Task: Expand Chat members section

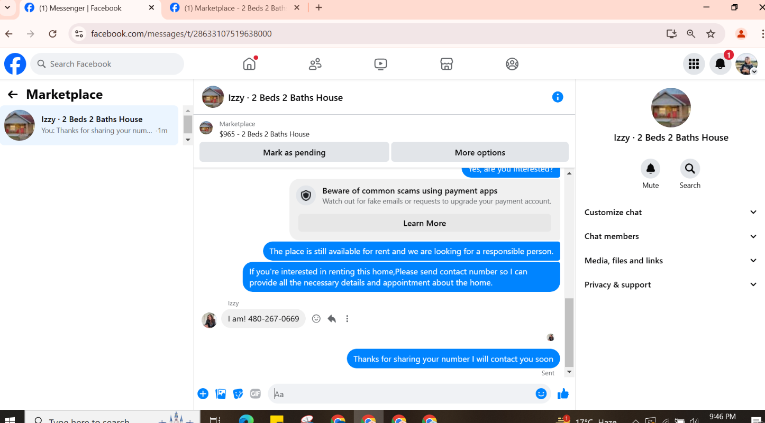Action: coord(670,236)
